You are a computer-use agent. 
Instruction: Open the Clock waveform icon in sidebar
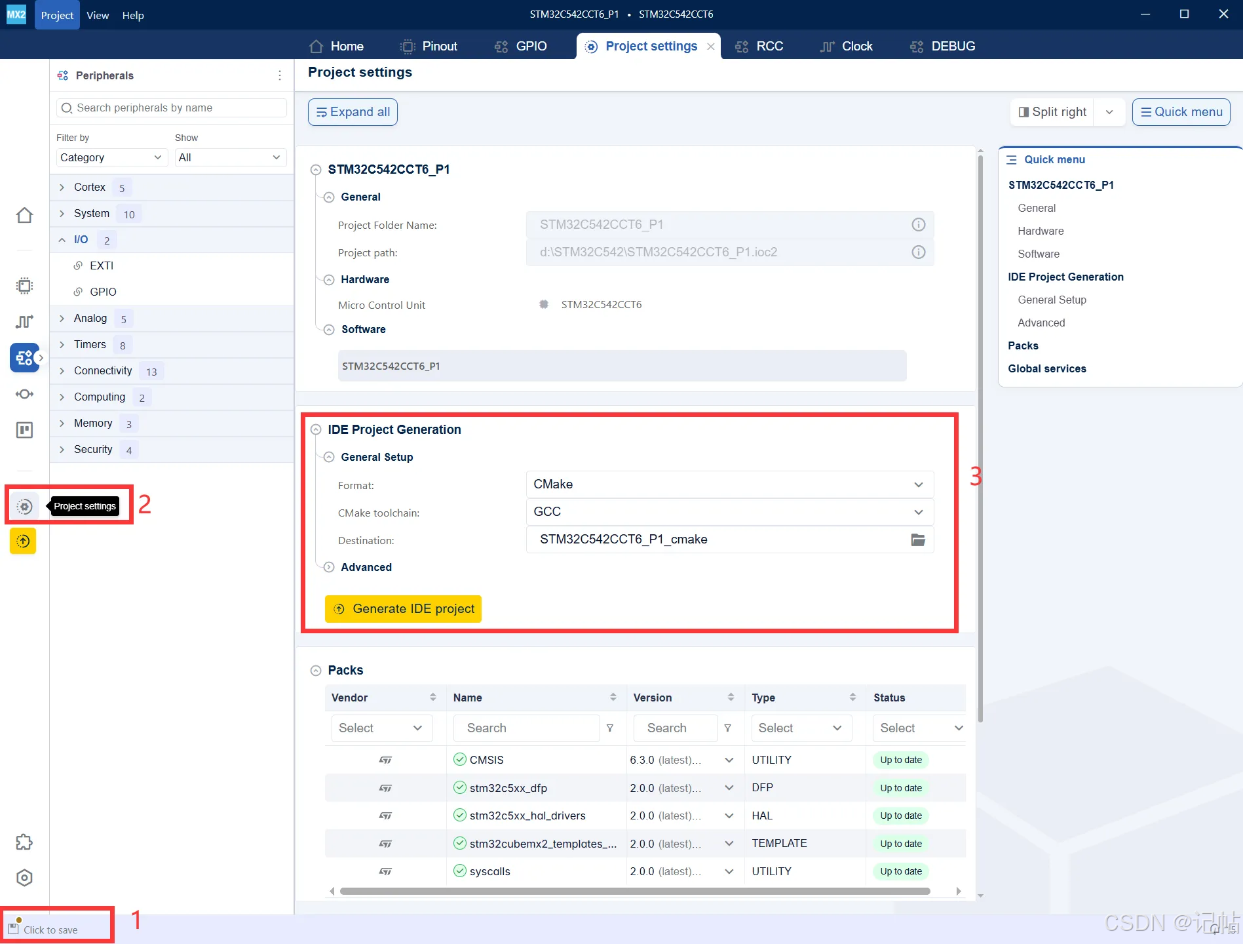[x=24, y=321]
